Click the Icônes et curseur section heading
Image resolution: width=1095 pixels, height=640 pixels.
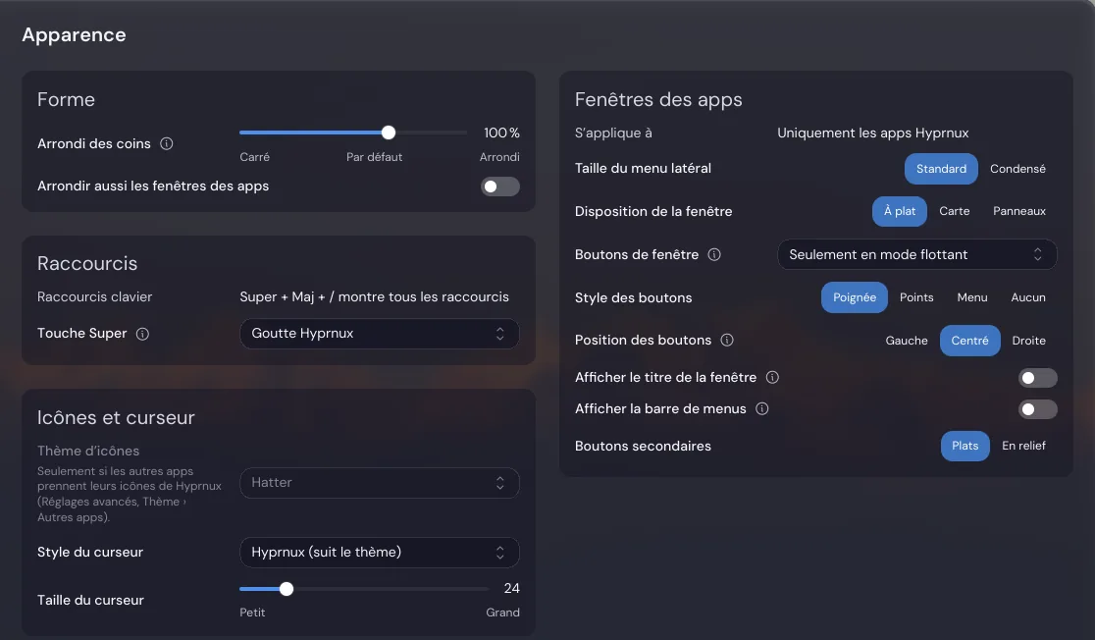pos(116,418)
